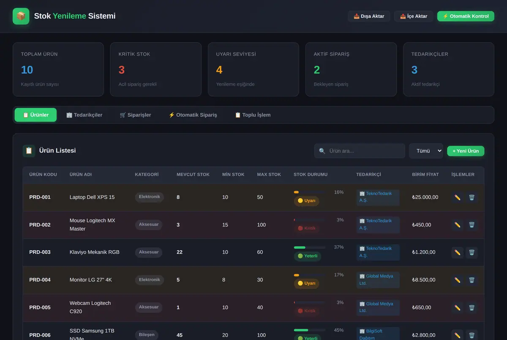Image resolution: width=507 pixels, height=340 pixels.
Task: Open the Tümü category filter dropdown
Action: click(x=426, y=151)
